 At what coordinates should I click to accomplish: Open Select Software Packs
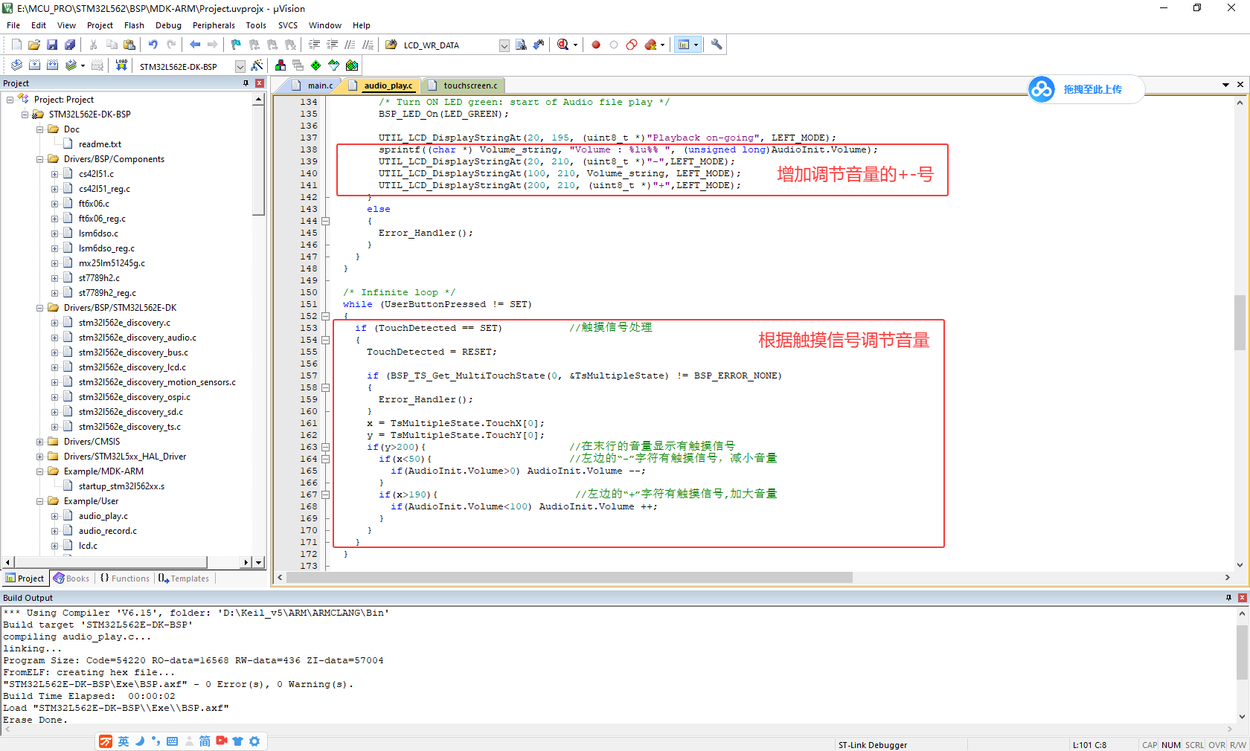(334, 65)
